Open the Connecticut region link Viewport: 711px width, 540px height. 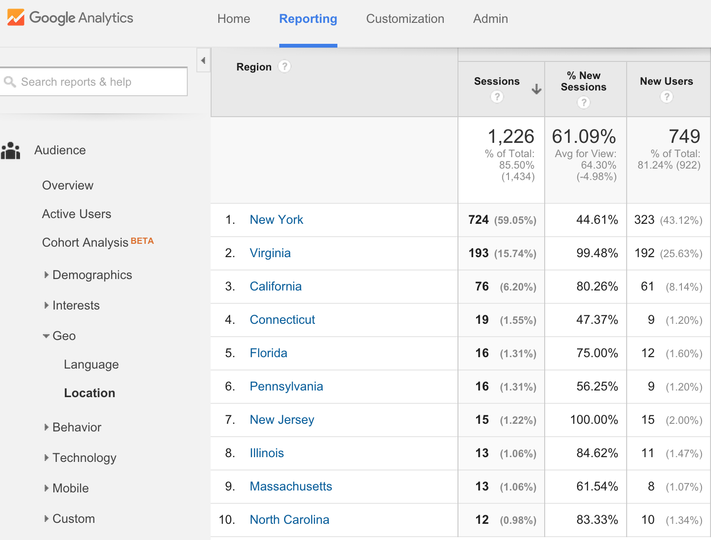pos(282,320)
